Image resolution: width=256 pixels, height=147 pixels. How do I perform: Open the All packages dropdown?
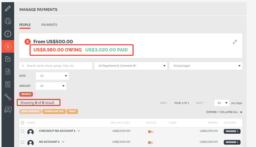tap(206, 66)
